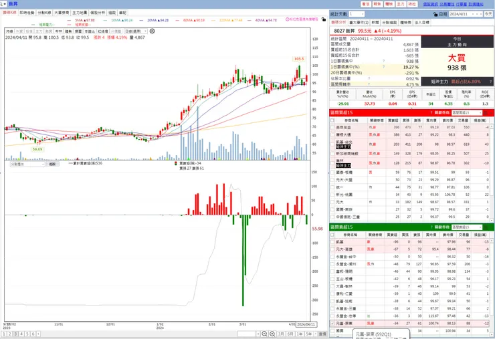Tick select-all checkbox in 區間買超15 table header
The height and width of the screenshot is (339, 495).
pos(332,120)
